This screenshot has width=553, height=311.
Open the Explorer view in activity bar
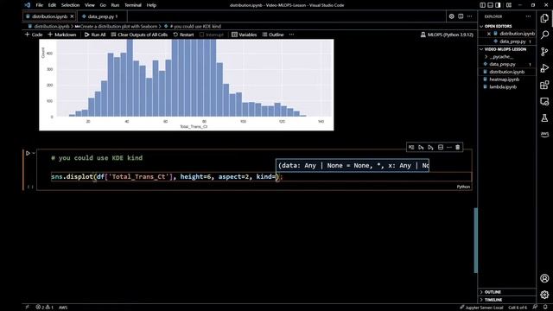544,18
